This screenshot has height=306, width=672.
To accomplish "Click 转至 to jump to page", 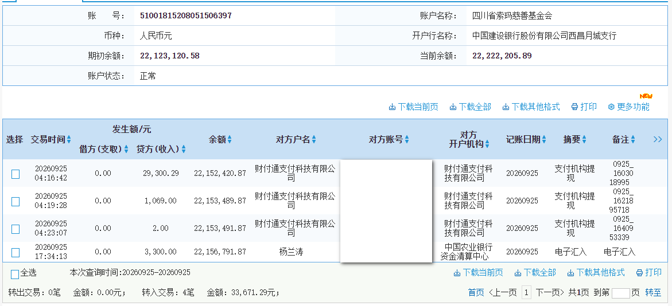I will [x=653, y=293].
